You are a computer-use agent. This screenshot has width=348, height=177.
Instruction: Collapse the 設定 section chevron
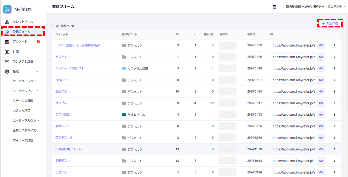click(x=37, y=72)
